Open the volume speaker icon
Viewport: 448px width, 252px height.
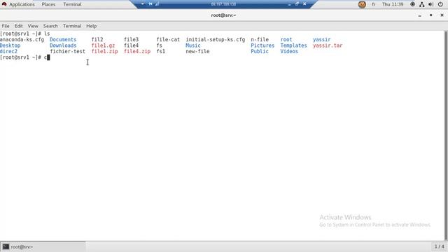pos(431,4)
